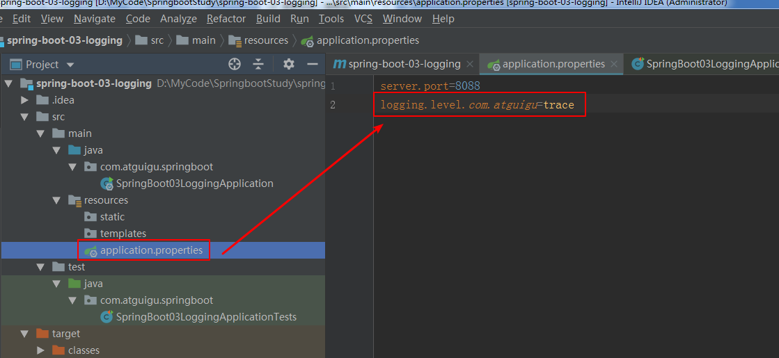Open the Window menu

pos(402,19)
